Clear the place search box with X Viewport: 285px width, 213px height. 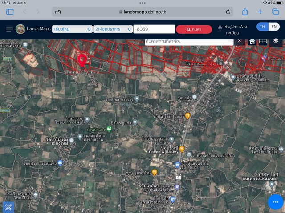pos(239,41)
